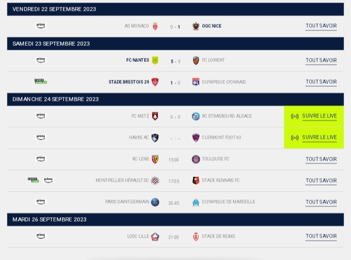Select the FC Nantes yellow crest
Image resolution: width=351 pixels, height=260 pixels.
155,60
